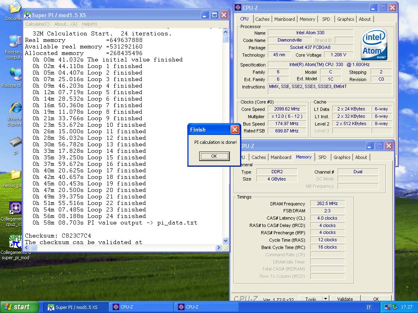Switch to Caches tab in upper CPU-Z
Image resolution: width=418 pixels, height=313 pixels.
coord(262,19)
